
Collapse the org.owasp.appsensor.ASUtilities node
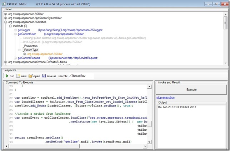(x=5, y=22)
